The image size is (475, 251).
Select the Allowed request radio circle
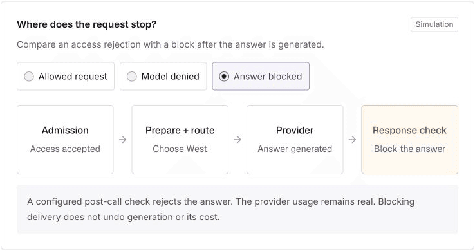(29, 77)
